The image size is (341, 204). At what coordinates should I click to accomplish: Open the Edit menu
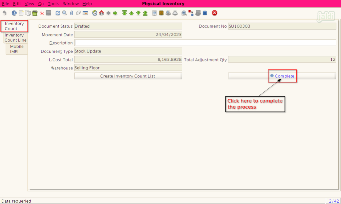tap(17, 4)
